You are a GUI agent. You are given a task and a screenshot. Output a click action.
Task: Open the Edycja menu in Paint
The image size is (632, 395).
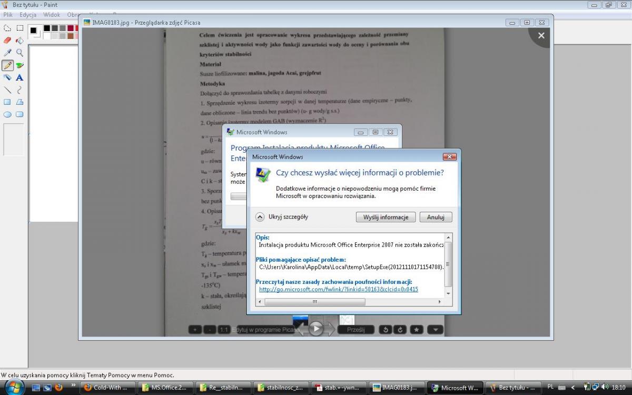tap(28, 15)
